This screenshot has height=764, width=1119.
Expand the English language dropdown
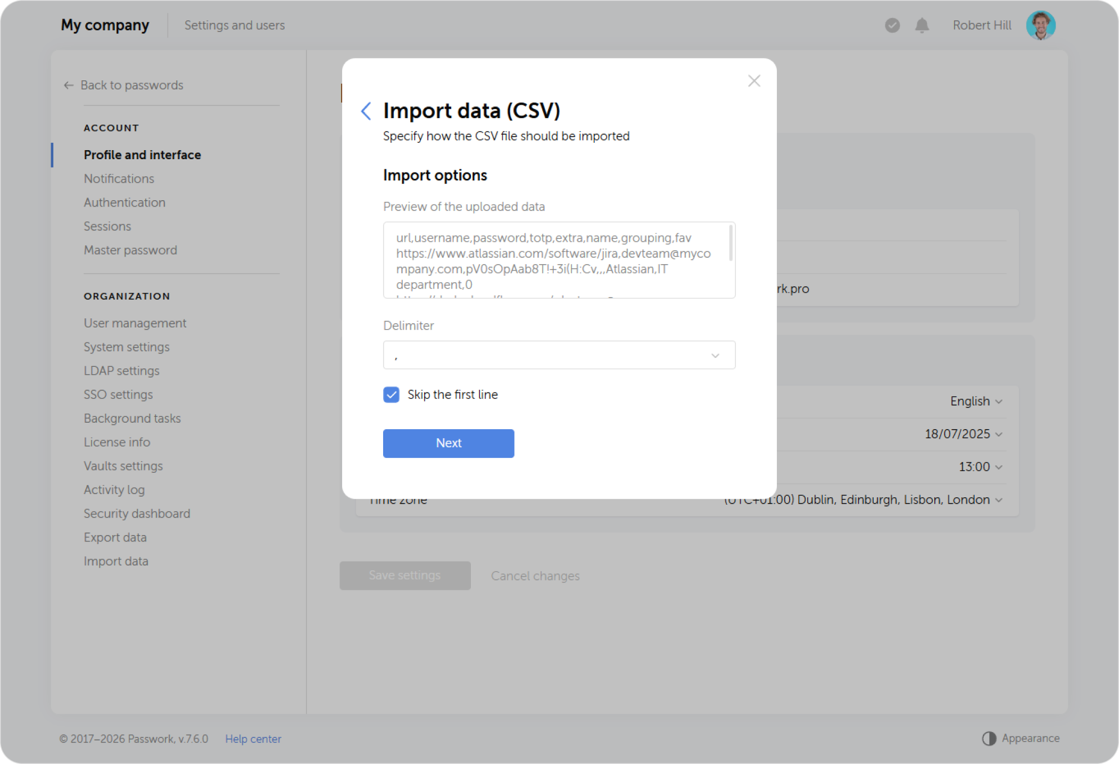(x=976, y=401)
